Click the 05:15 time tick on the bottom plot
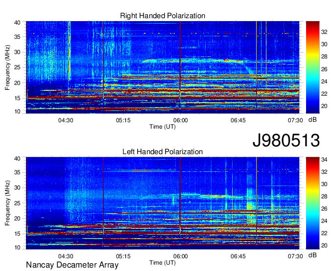Screen dimensions: 333x271 point(123,256)
